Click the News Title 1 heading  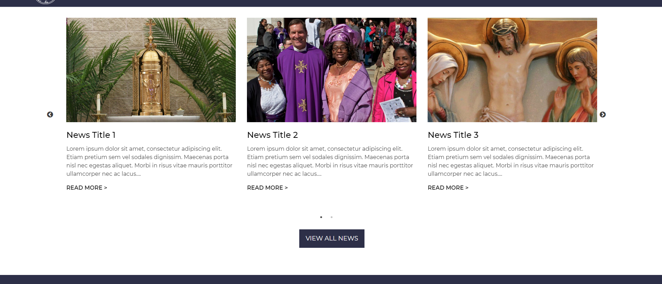coord(91,135)
